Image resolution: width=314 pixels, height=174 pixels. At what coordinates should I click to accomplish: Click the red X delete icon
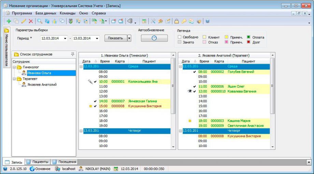31,21
